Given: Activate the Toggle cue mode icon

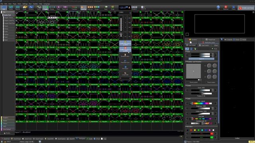Looking at the screenshot, I should 45,8.
